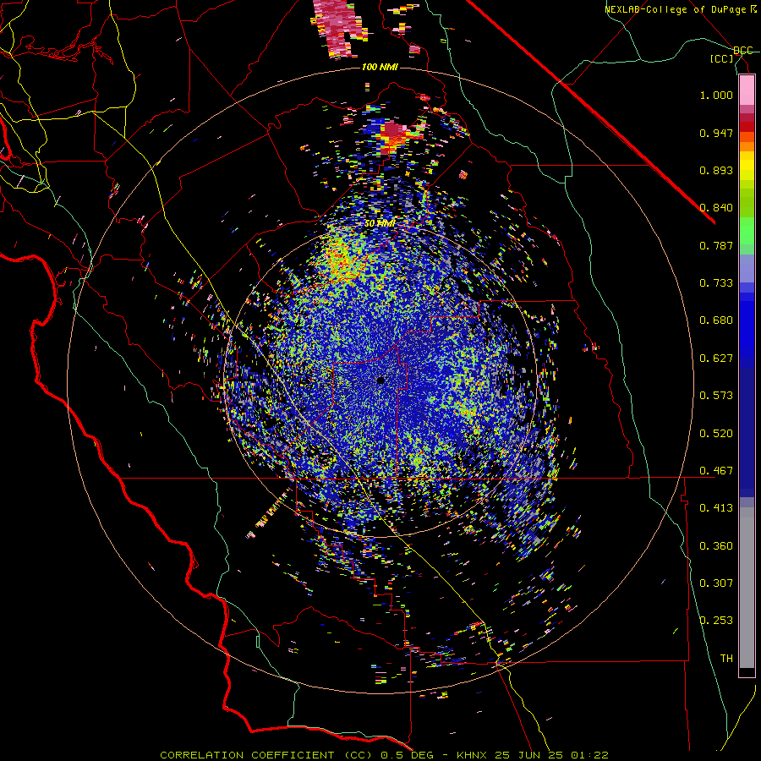
Task: Click the KHNX radar identifier
Action: [x=472, y=755]
